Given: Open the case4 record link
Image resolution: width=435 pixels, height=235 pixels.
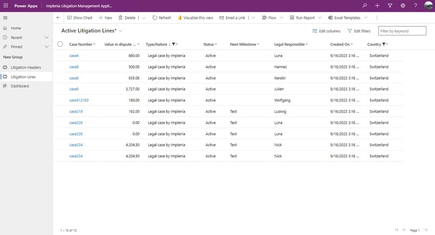Looking at the screenshot, I should (74, 56).
